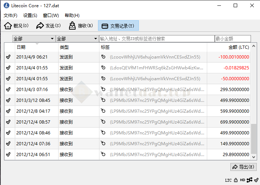Click the HD wallet indicator icon
Image resolution: width=260 pixels, height=185 pixels.
(x=242, y=180)
